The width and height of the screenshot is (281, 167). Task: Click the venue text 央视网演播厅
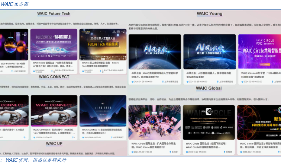pos(118,138)
